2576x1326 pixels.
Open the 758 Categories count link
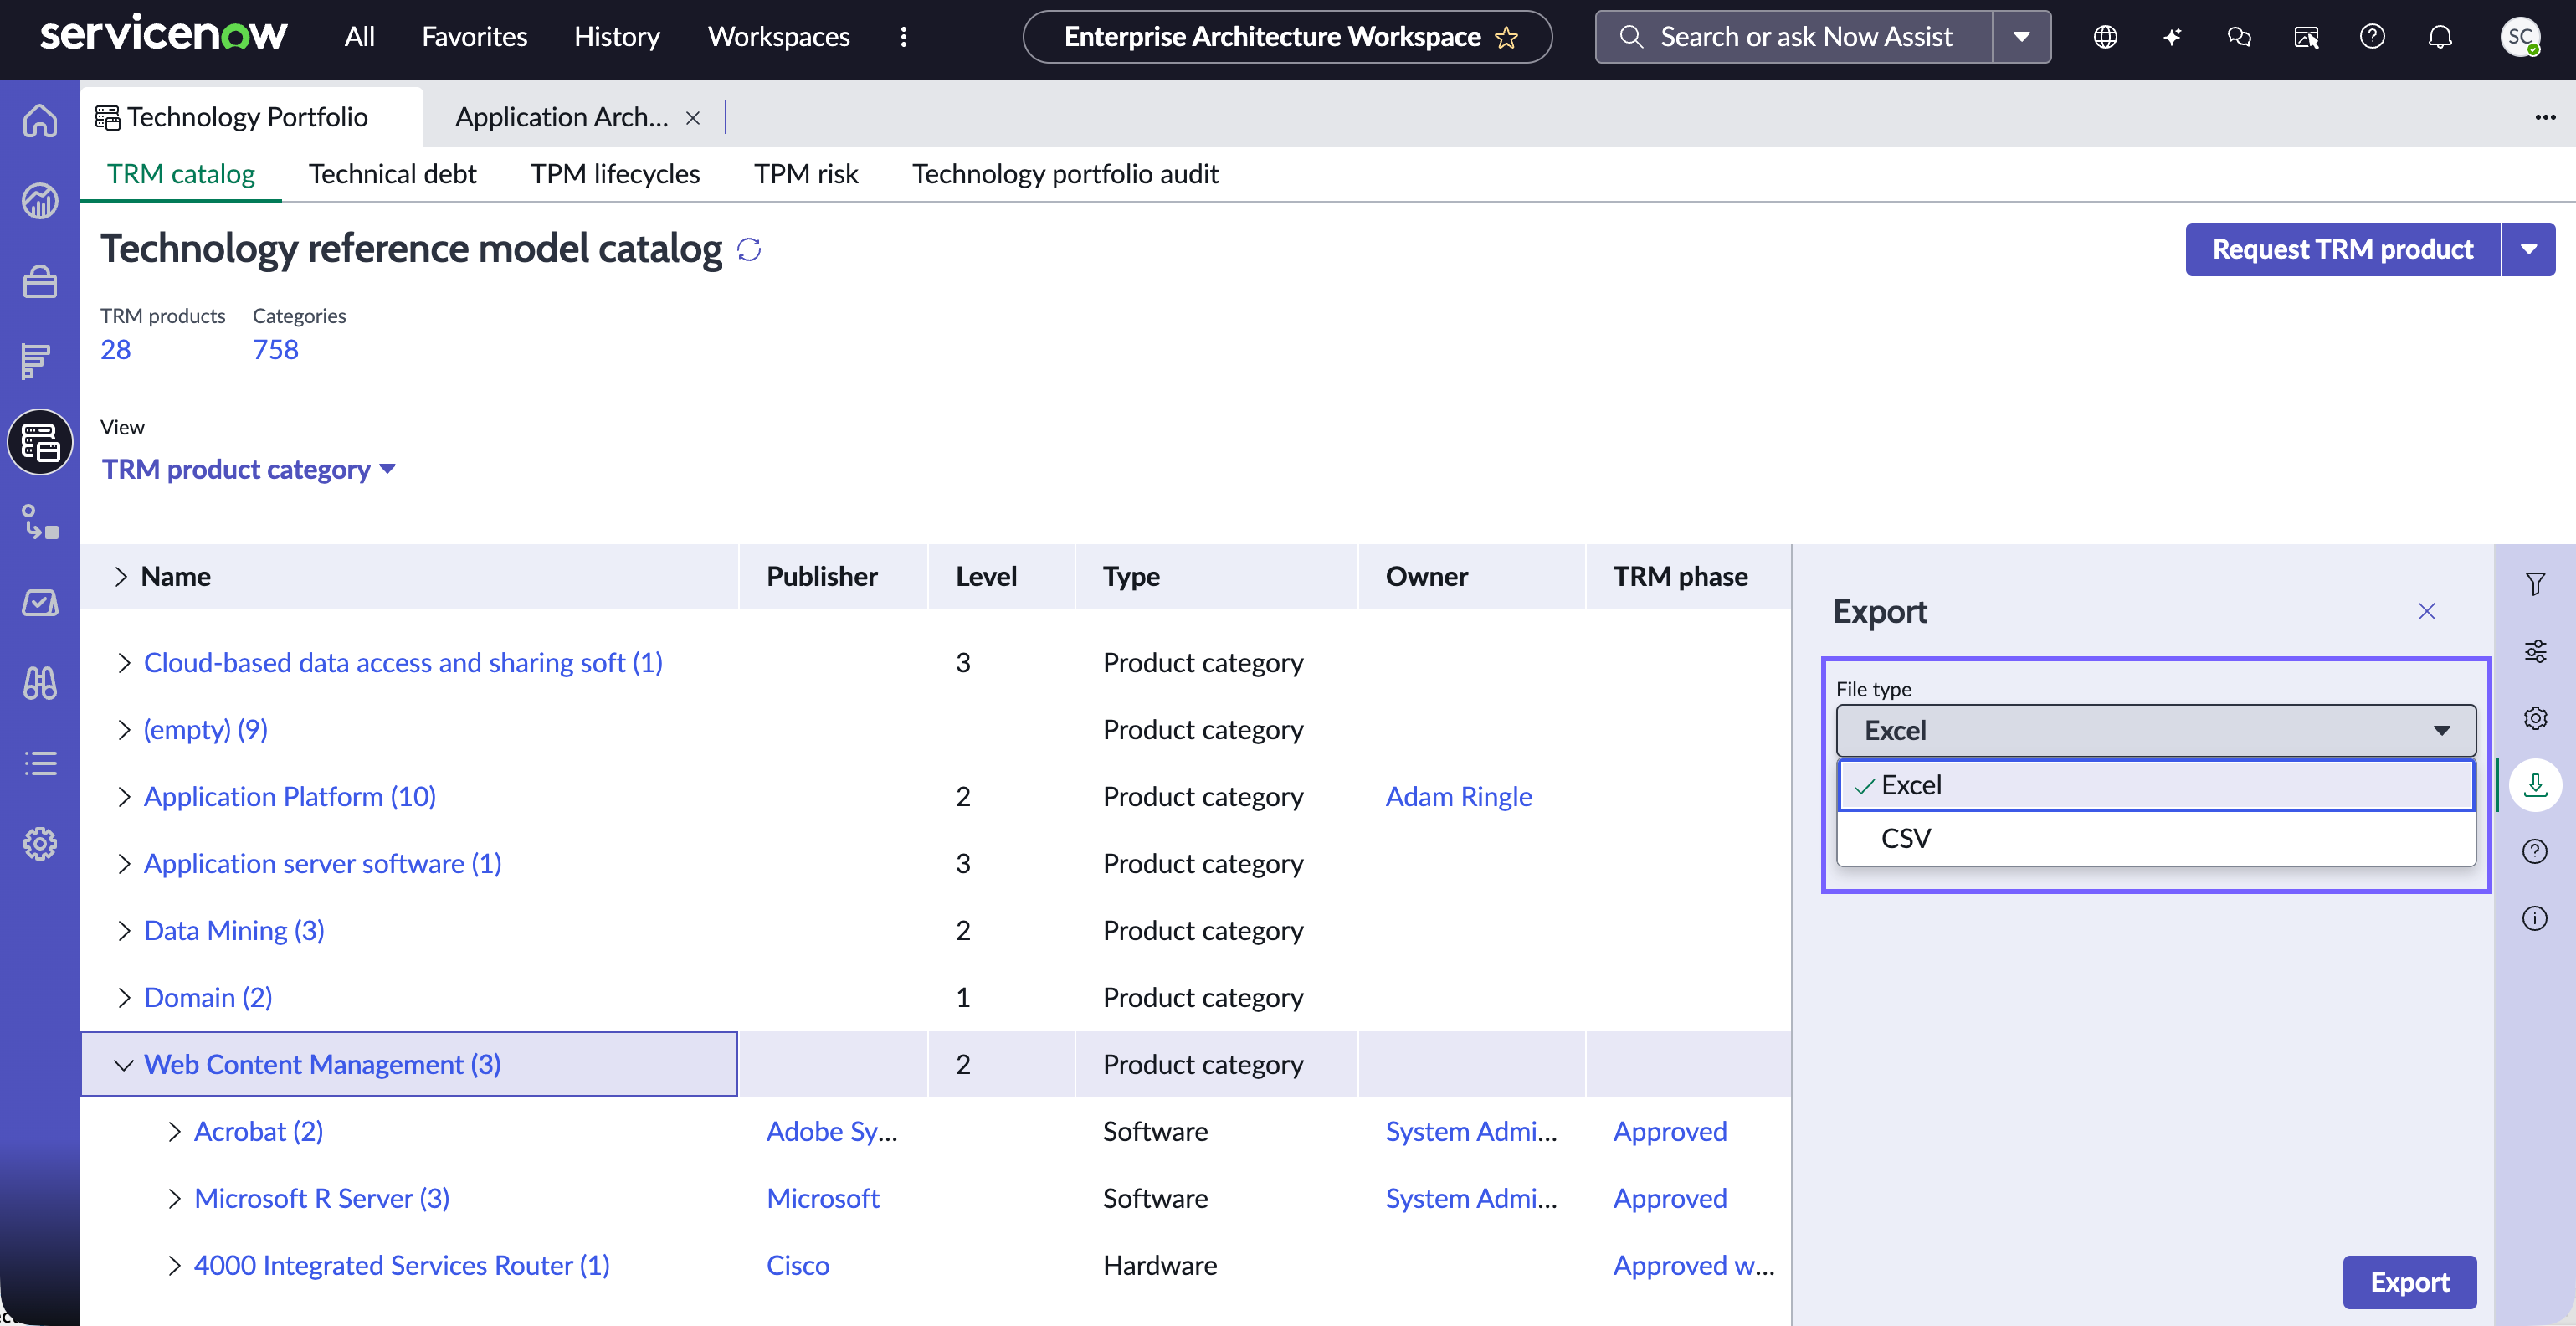(275, 349)
